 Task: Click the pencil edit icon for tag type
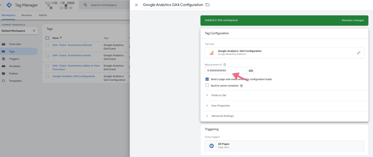tap(359, 53)
